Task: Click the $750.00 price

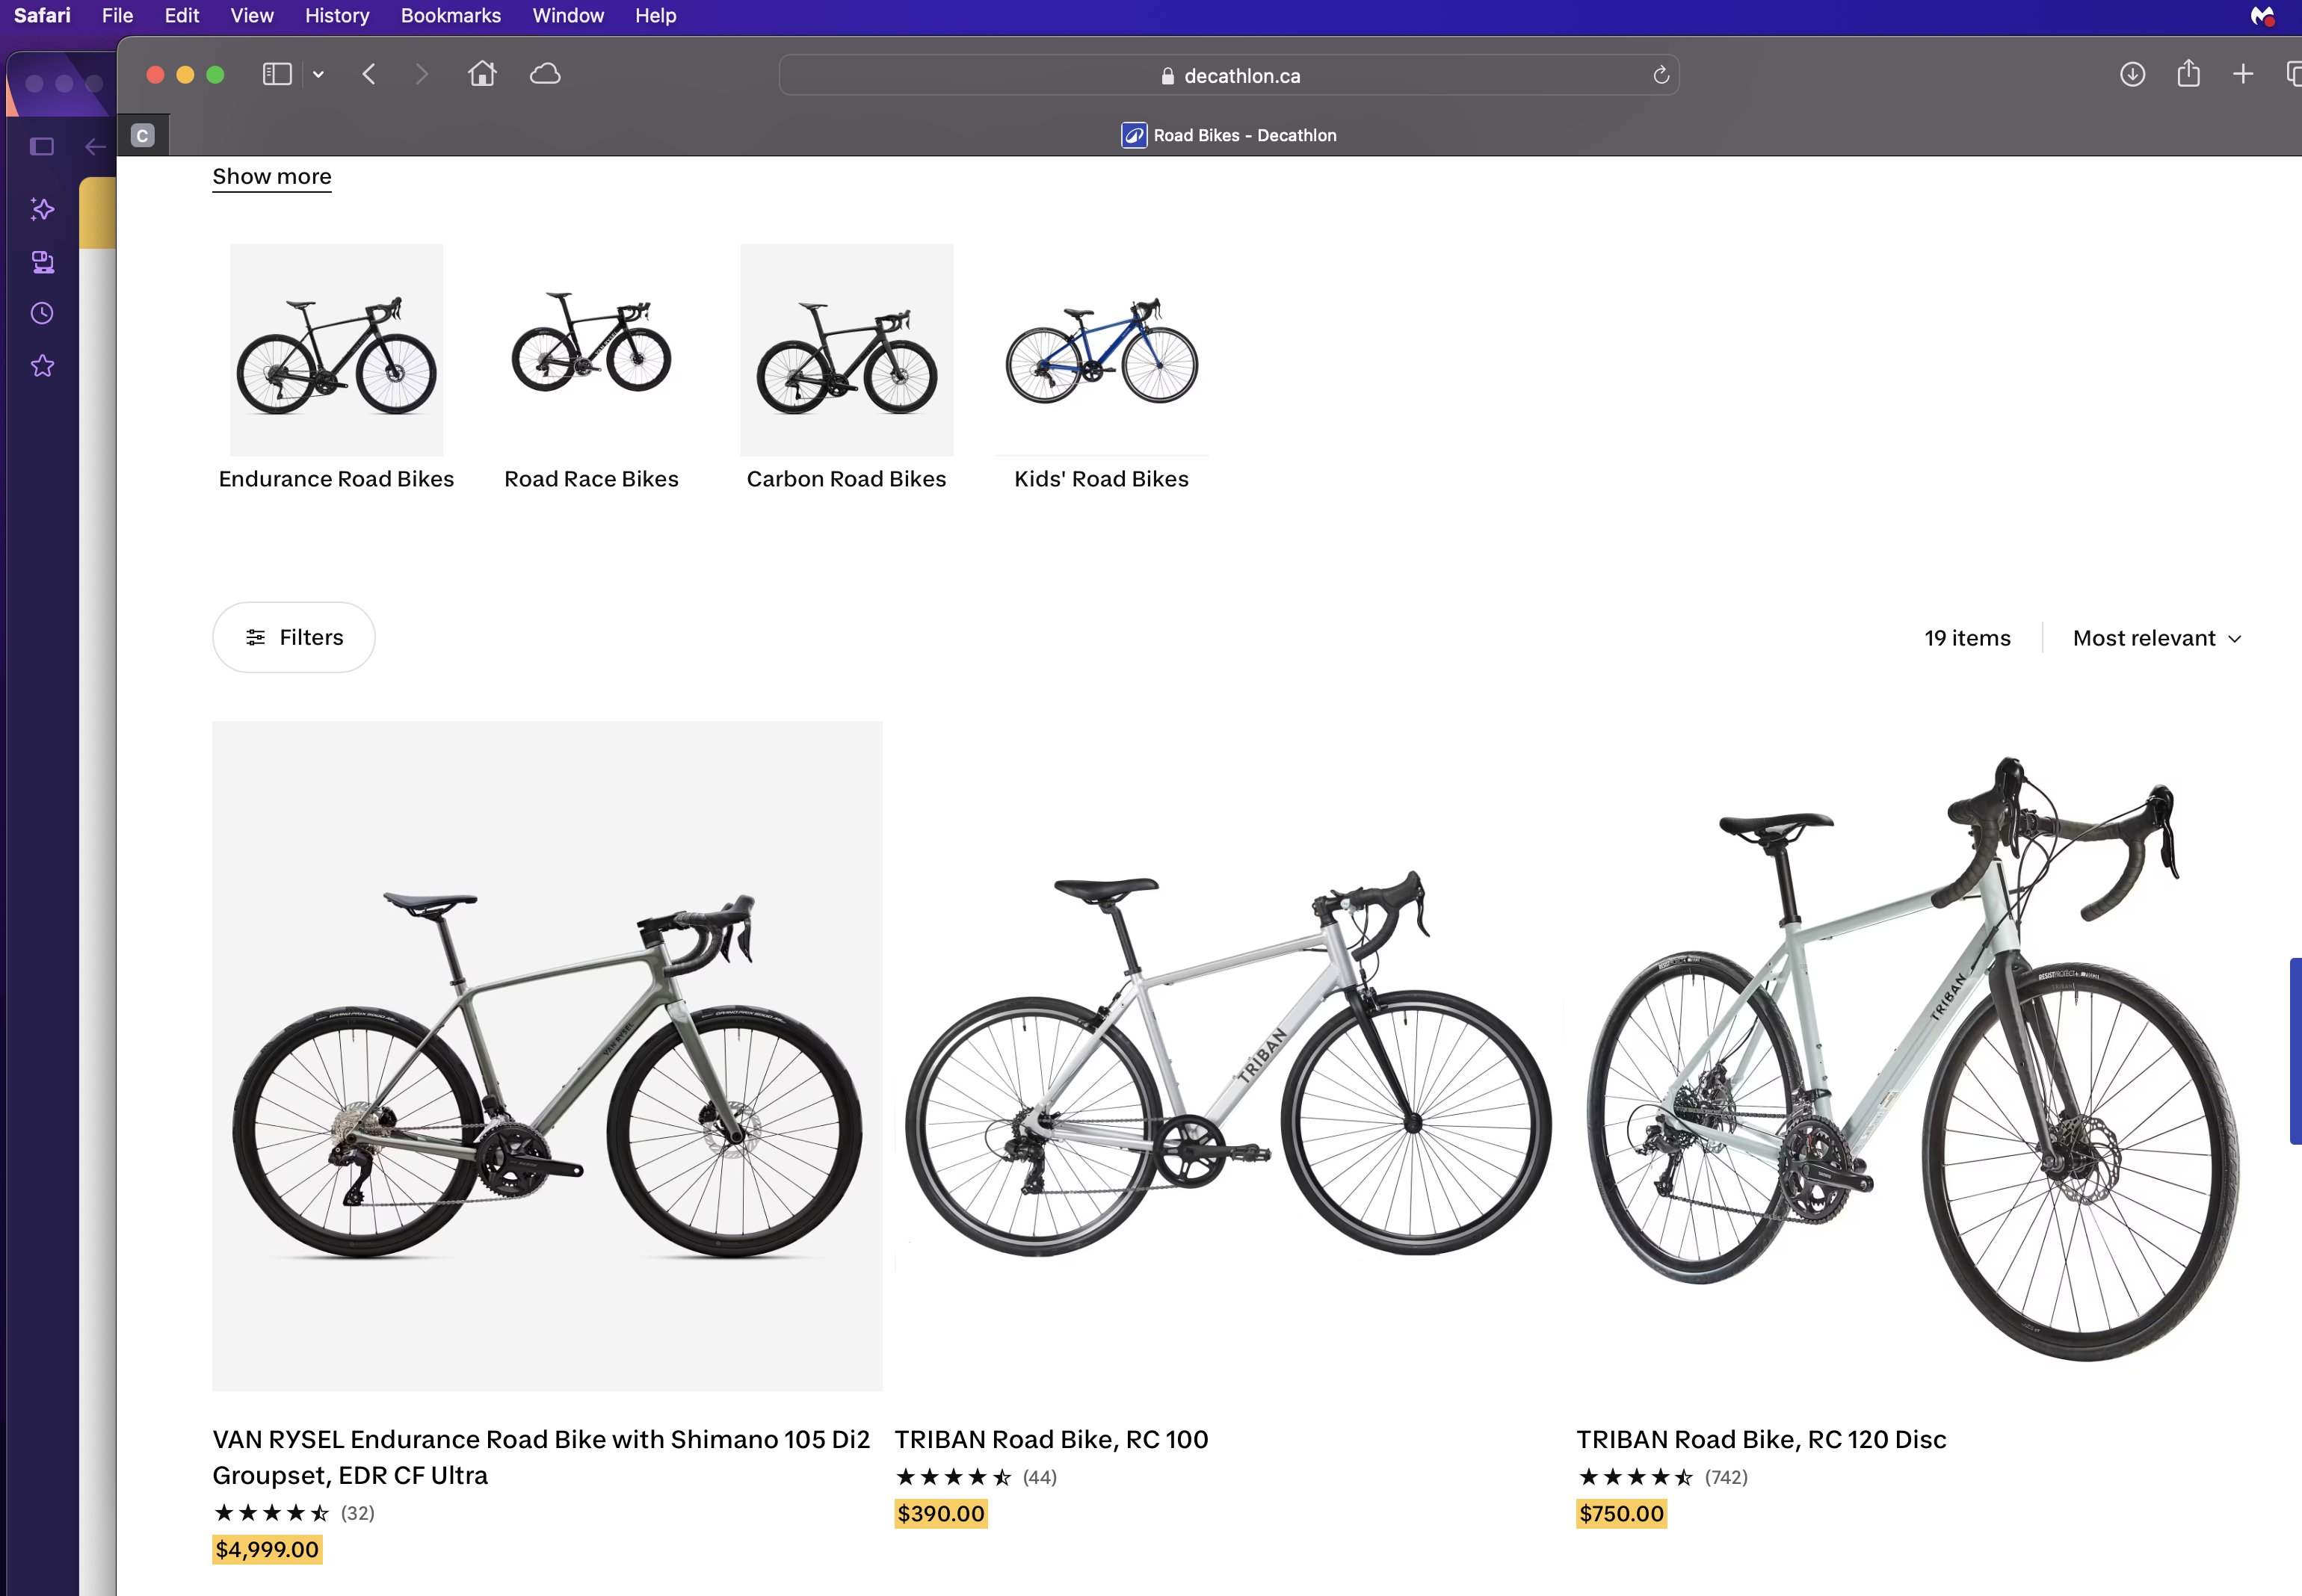Action: click(x=1622, y=1514)
